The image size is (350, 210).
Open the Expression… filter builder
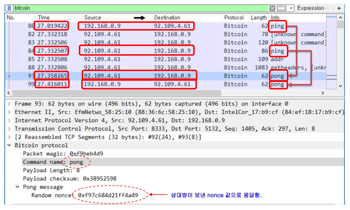click(x=313, y=8)
